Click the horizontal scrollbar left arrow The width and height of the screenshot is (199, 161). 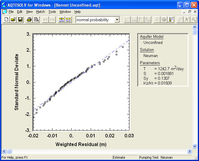[x=4, y=151]
